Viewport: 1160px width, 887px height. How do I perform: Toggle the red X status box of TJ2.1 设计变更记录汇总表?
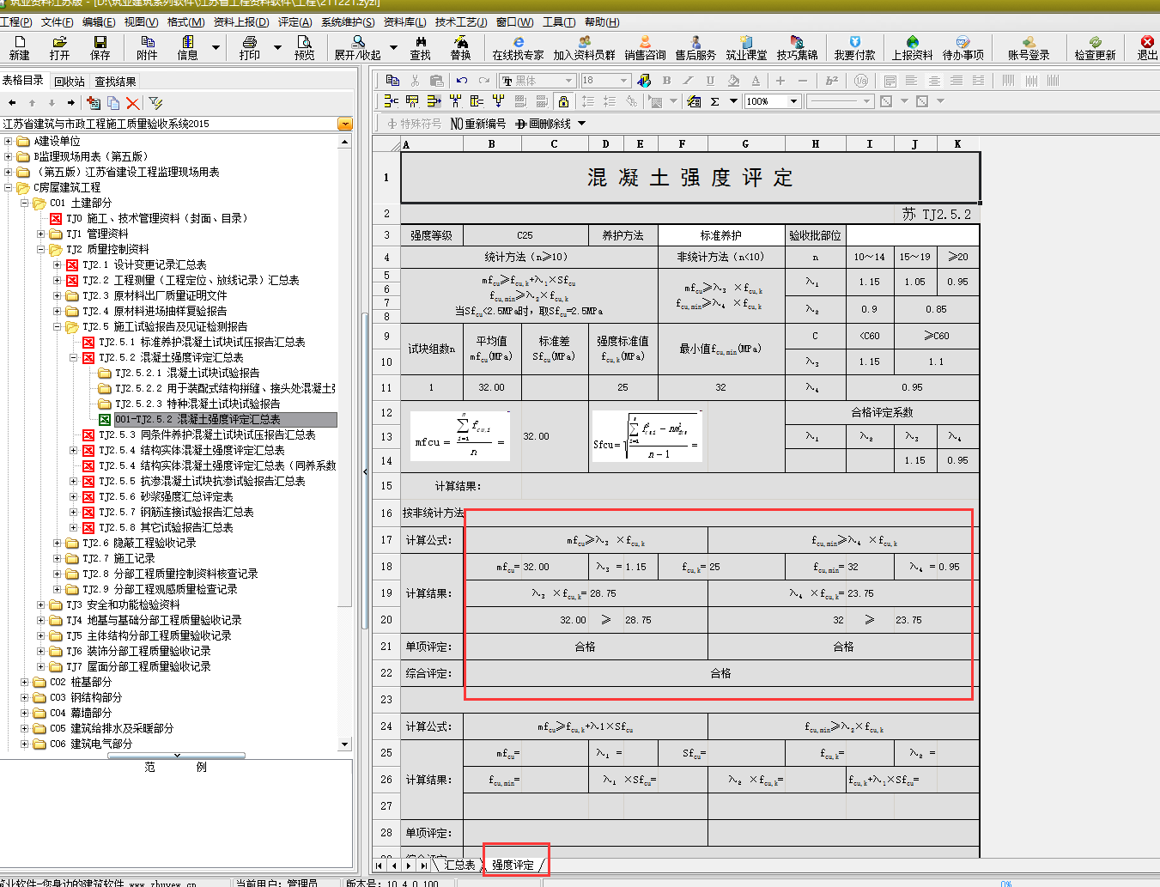[x=72, y=265]
